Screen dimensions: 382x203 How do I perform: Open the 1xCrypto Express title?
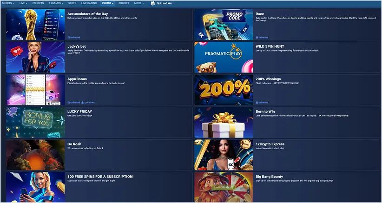(270, 144)
